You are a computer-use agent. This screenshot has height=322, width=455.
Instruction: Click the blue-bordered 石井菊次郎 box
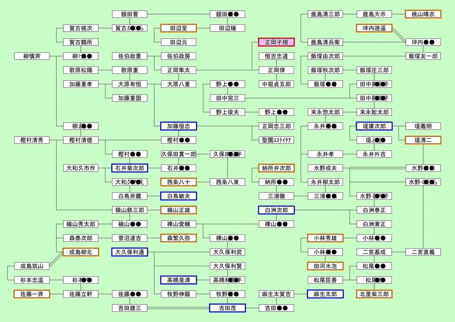pyautogui.click(x=130, y=169)
